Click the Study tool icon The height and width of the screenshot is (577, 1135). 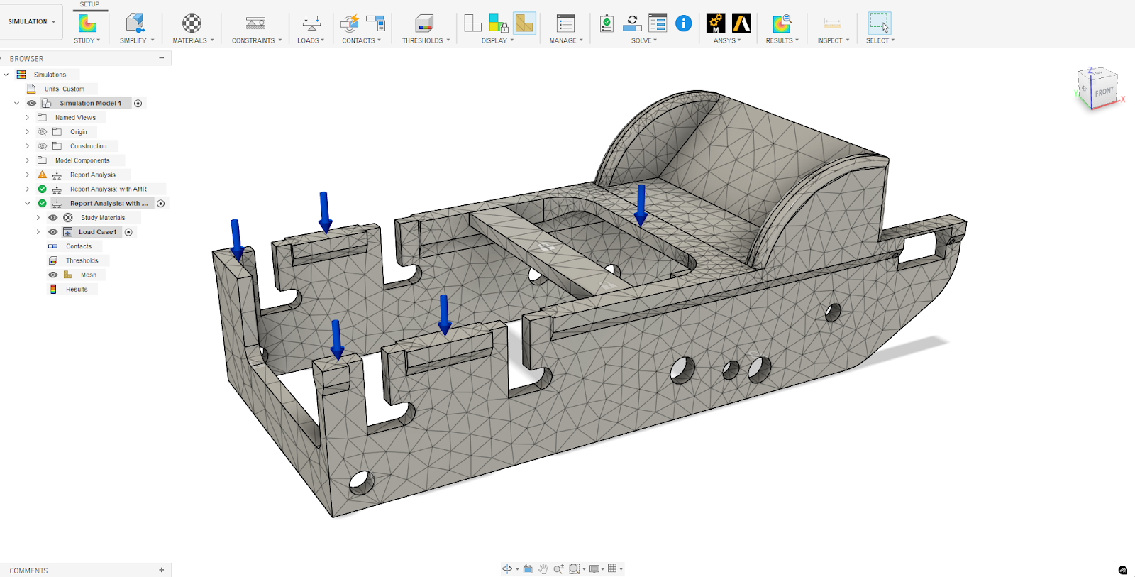click(x=87, y=23)
